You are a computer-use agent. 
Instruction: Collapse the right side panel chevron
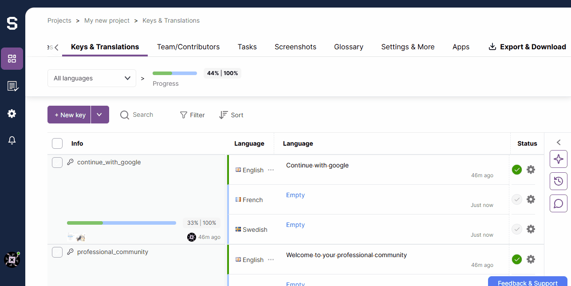(558, 143)
